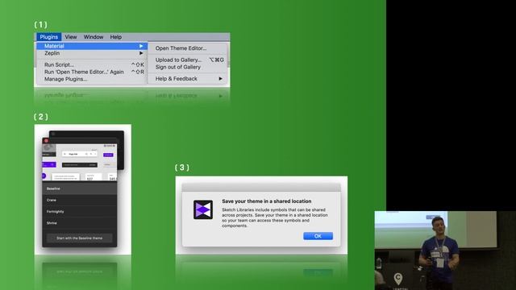Screen dimensions: 516x290
Task: Choose Run Script... in Plugins menu
Action: pyautogui.click(x=91, y=64)
